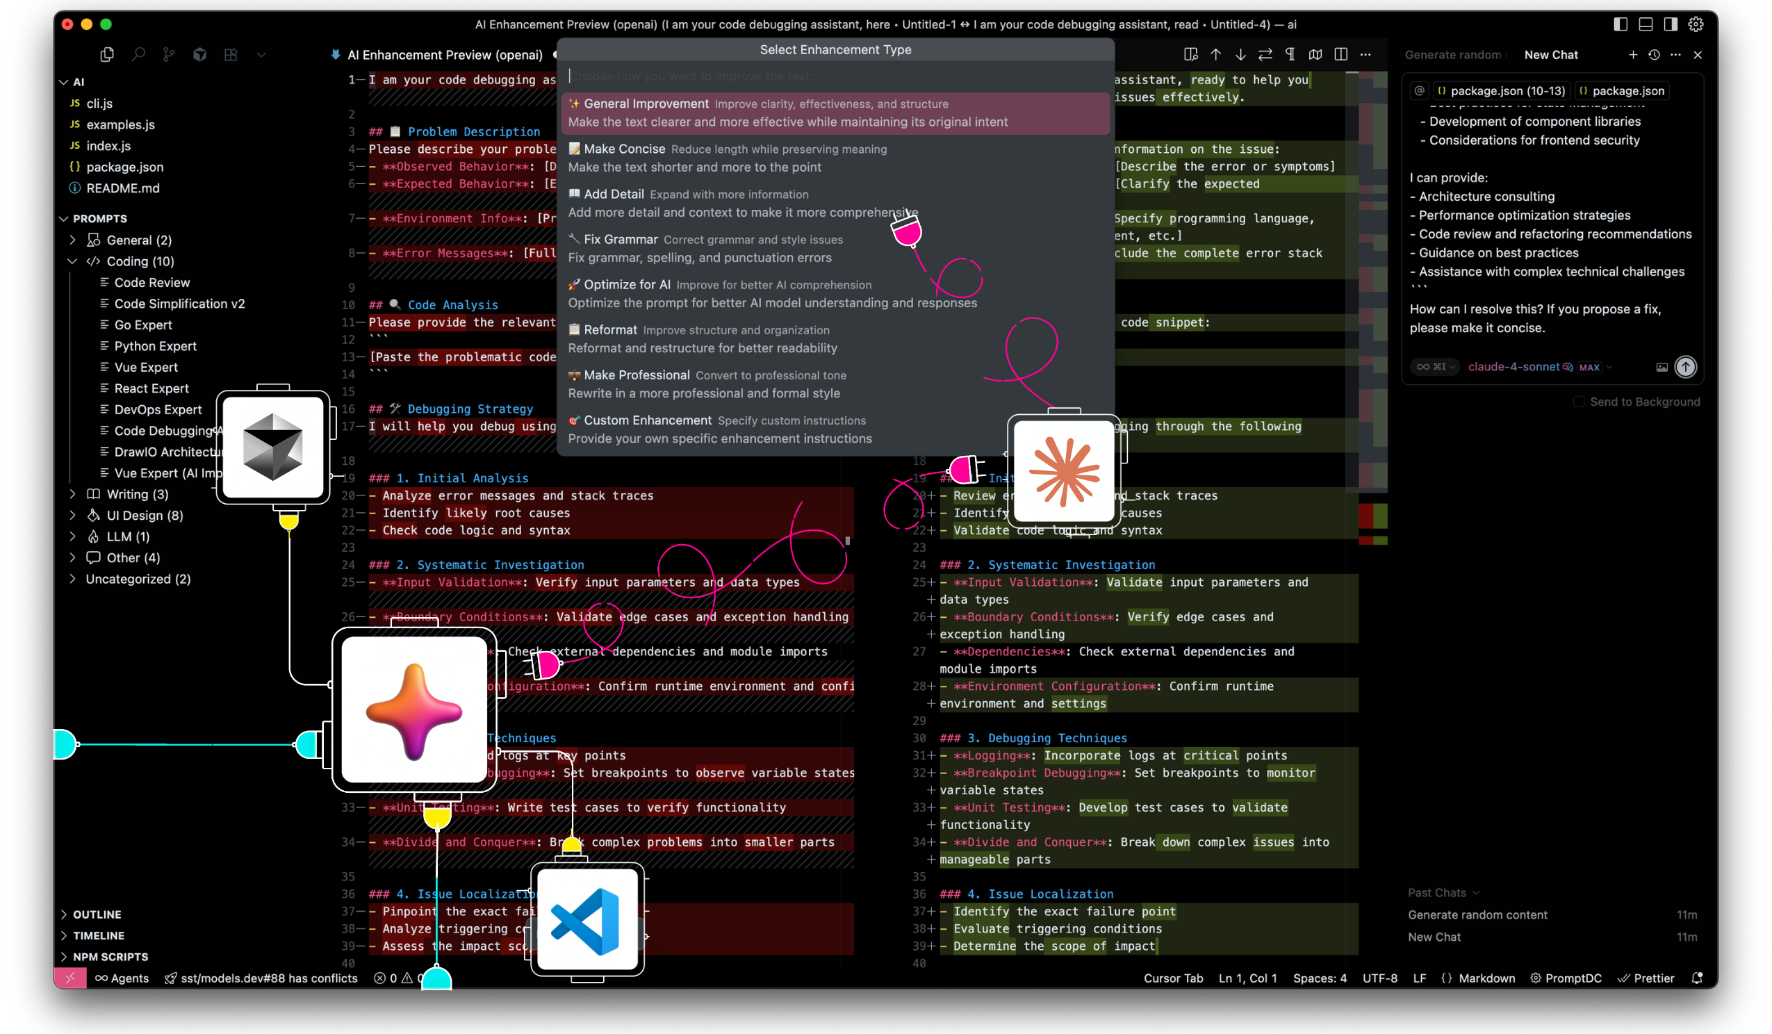The width and height of the screenshot is (1772, 1034).
Task: Click the remote window status bar icon
Action: (x=70, y=978)
